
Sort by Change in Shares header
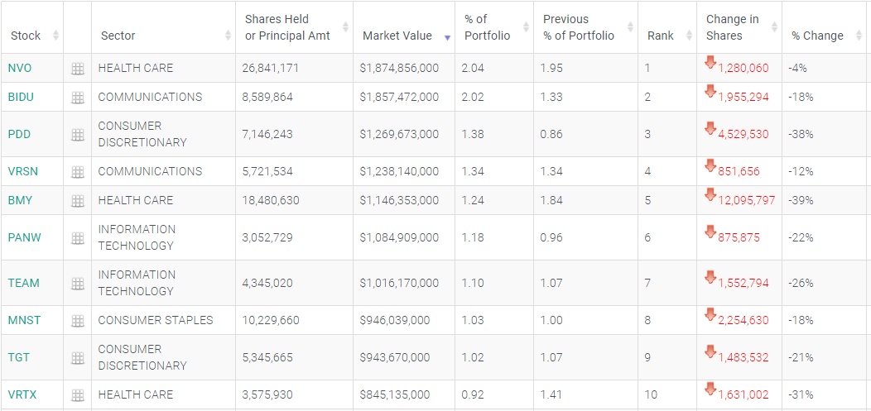[x=732, y=27]
